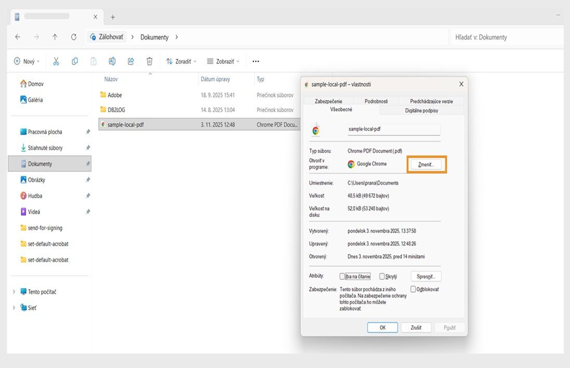Toggle the Skrytý hidden checkbox

[x=382, y=277]
